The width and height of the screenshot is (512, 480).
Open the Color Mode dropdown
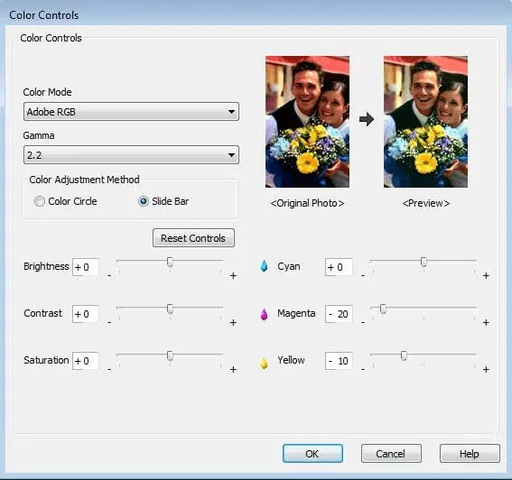pyautogui.click(x=131, y=112)
